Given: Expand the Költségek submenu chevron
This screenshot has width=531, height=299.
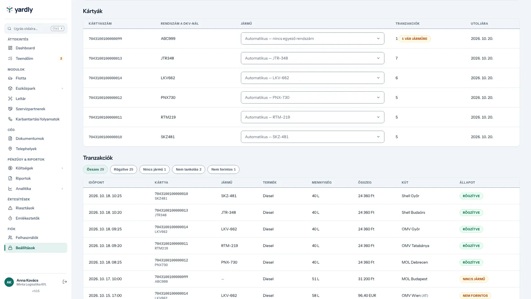Looking at the screenshot, I should (62, 168).
